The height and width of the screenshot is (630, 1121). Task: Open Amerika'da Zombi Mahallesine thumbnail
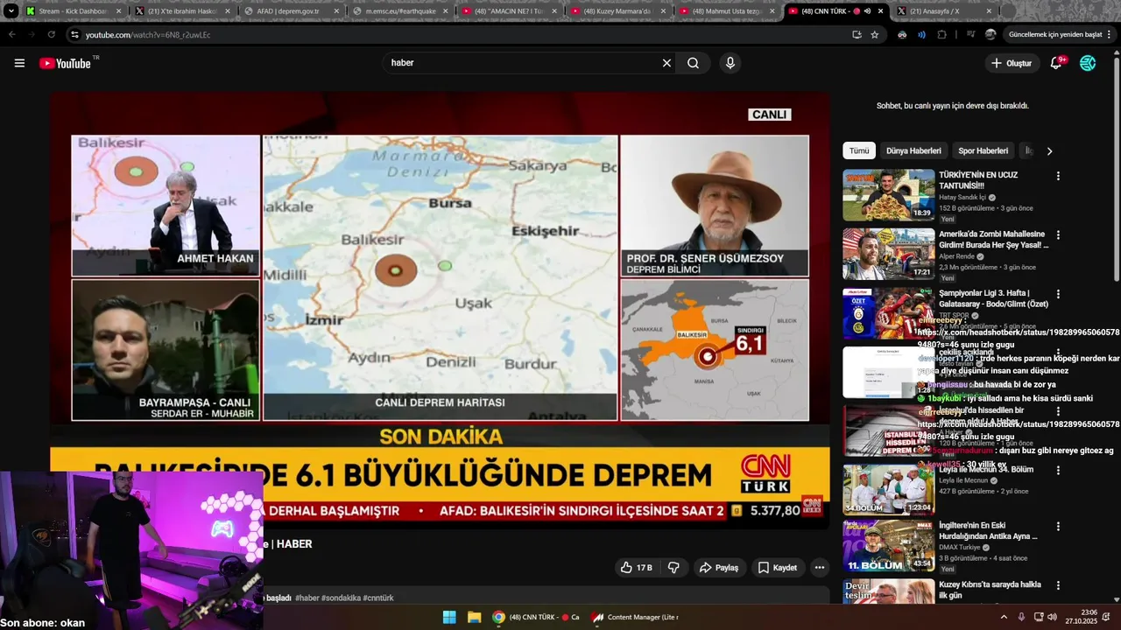[888, 254]
